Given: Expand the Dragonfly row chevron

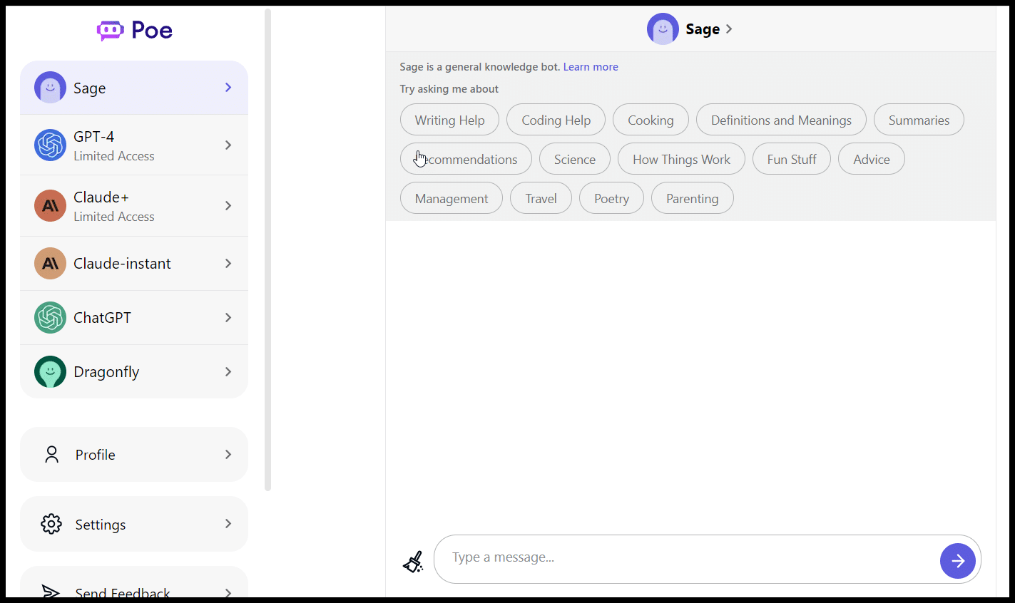Looking at the screenshot, I should (x=228, y=372).
